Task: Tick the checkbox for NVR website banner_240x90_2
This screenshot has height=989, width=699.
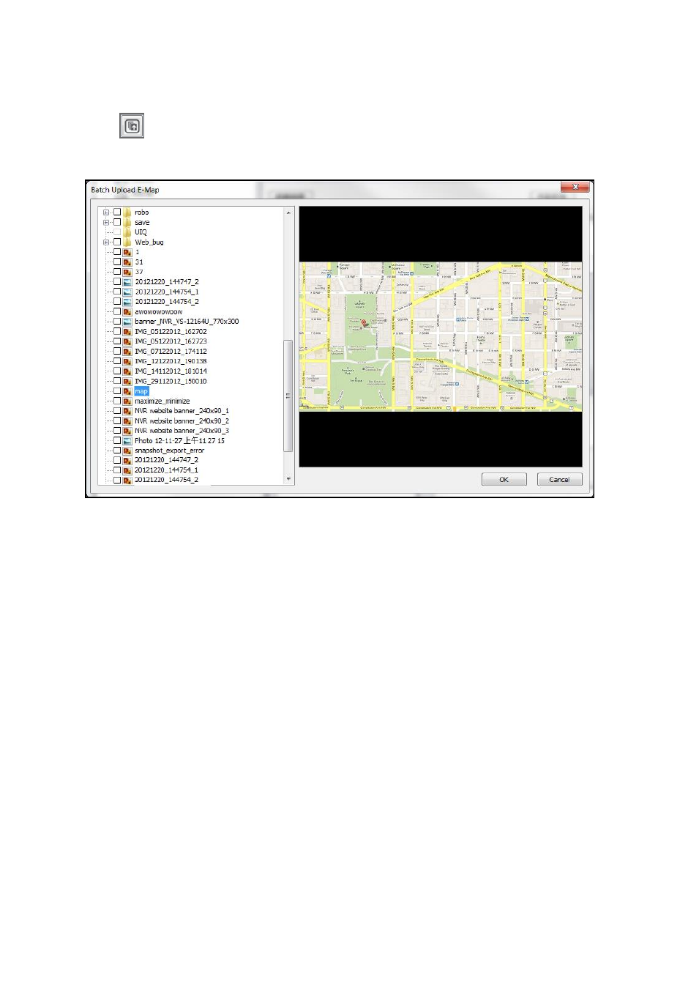Action: click(117, 421)
